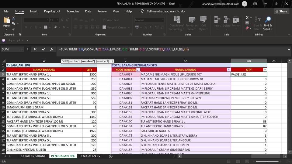Viewport: 292px width, 164px height.
Task: Click the vertical scrollbar down arrow
Action: [289, 152]
